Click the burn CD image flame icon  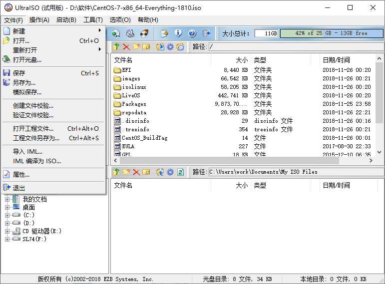(x=144, y=33)
